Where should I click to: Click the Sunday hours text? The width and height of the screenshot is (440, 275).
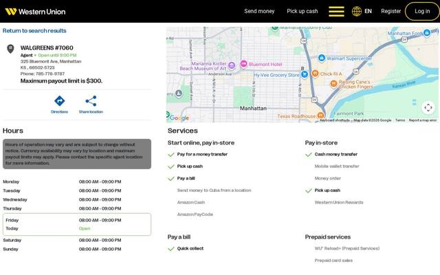coord(100,249)
